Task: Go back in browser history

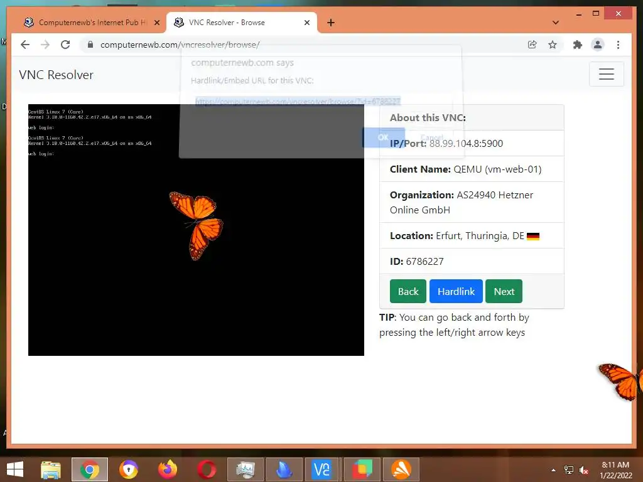Action: [x=25, y=45]
